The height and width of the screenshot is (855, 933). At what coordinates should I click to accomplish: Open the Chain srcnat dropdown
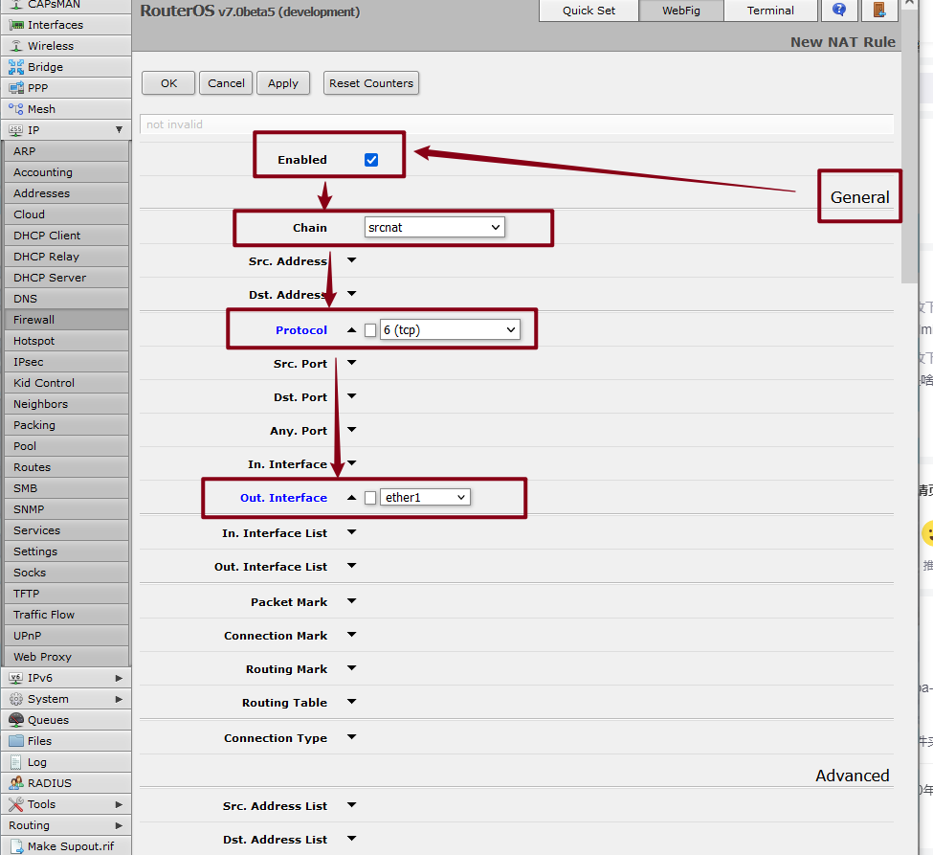pyautogui.click(x=434, y=228)
